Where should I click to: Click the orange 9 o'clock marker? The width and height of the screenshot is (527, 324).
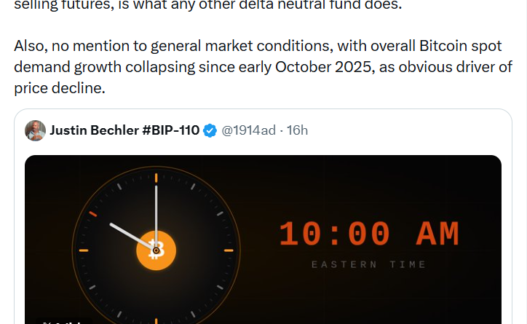84,250
